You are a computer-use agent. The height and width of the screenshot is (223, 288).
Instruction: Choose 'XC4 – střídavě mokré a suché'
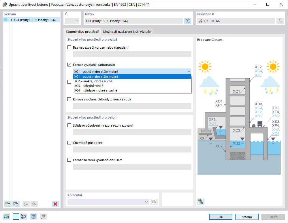pos(132,90)
